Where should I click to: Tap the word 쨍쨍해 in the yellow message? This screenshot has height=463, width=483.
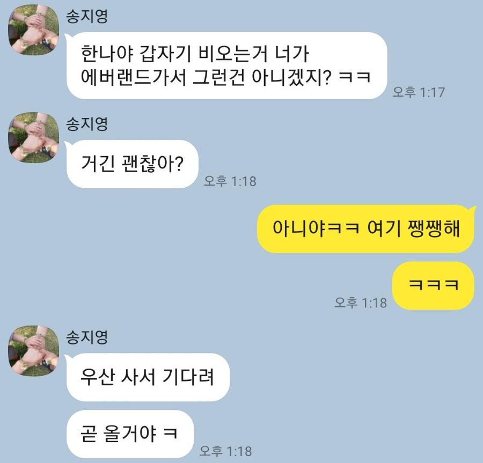[434, 229]
